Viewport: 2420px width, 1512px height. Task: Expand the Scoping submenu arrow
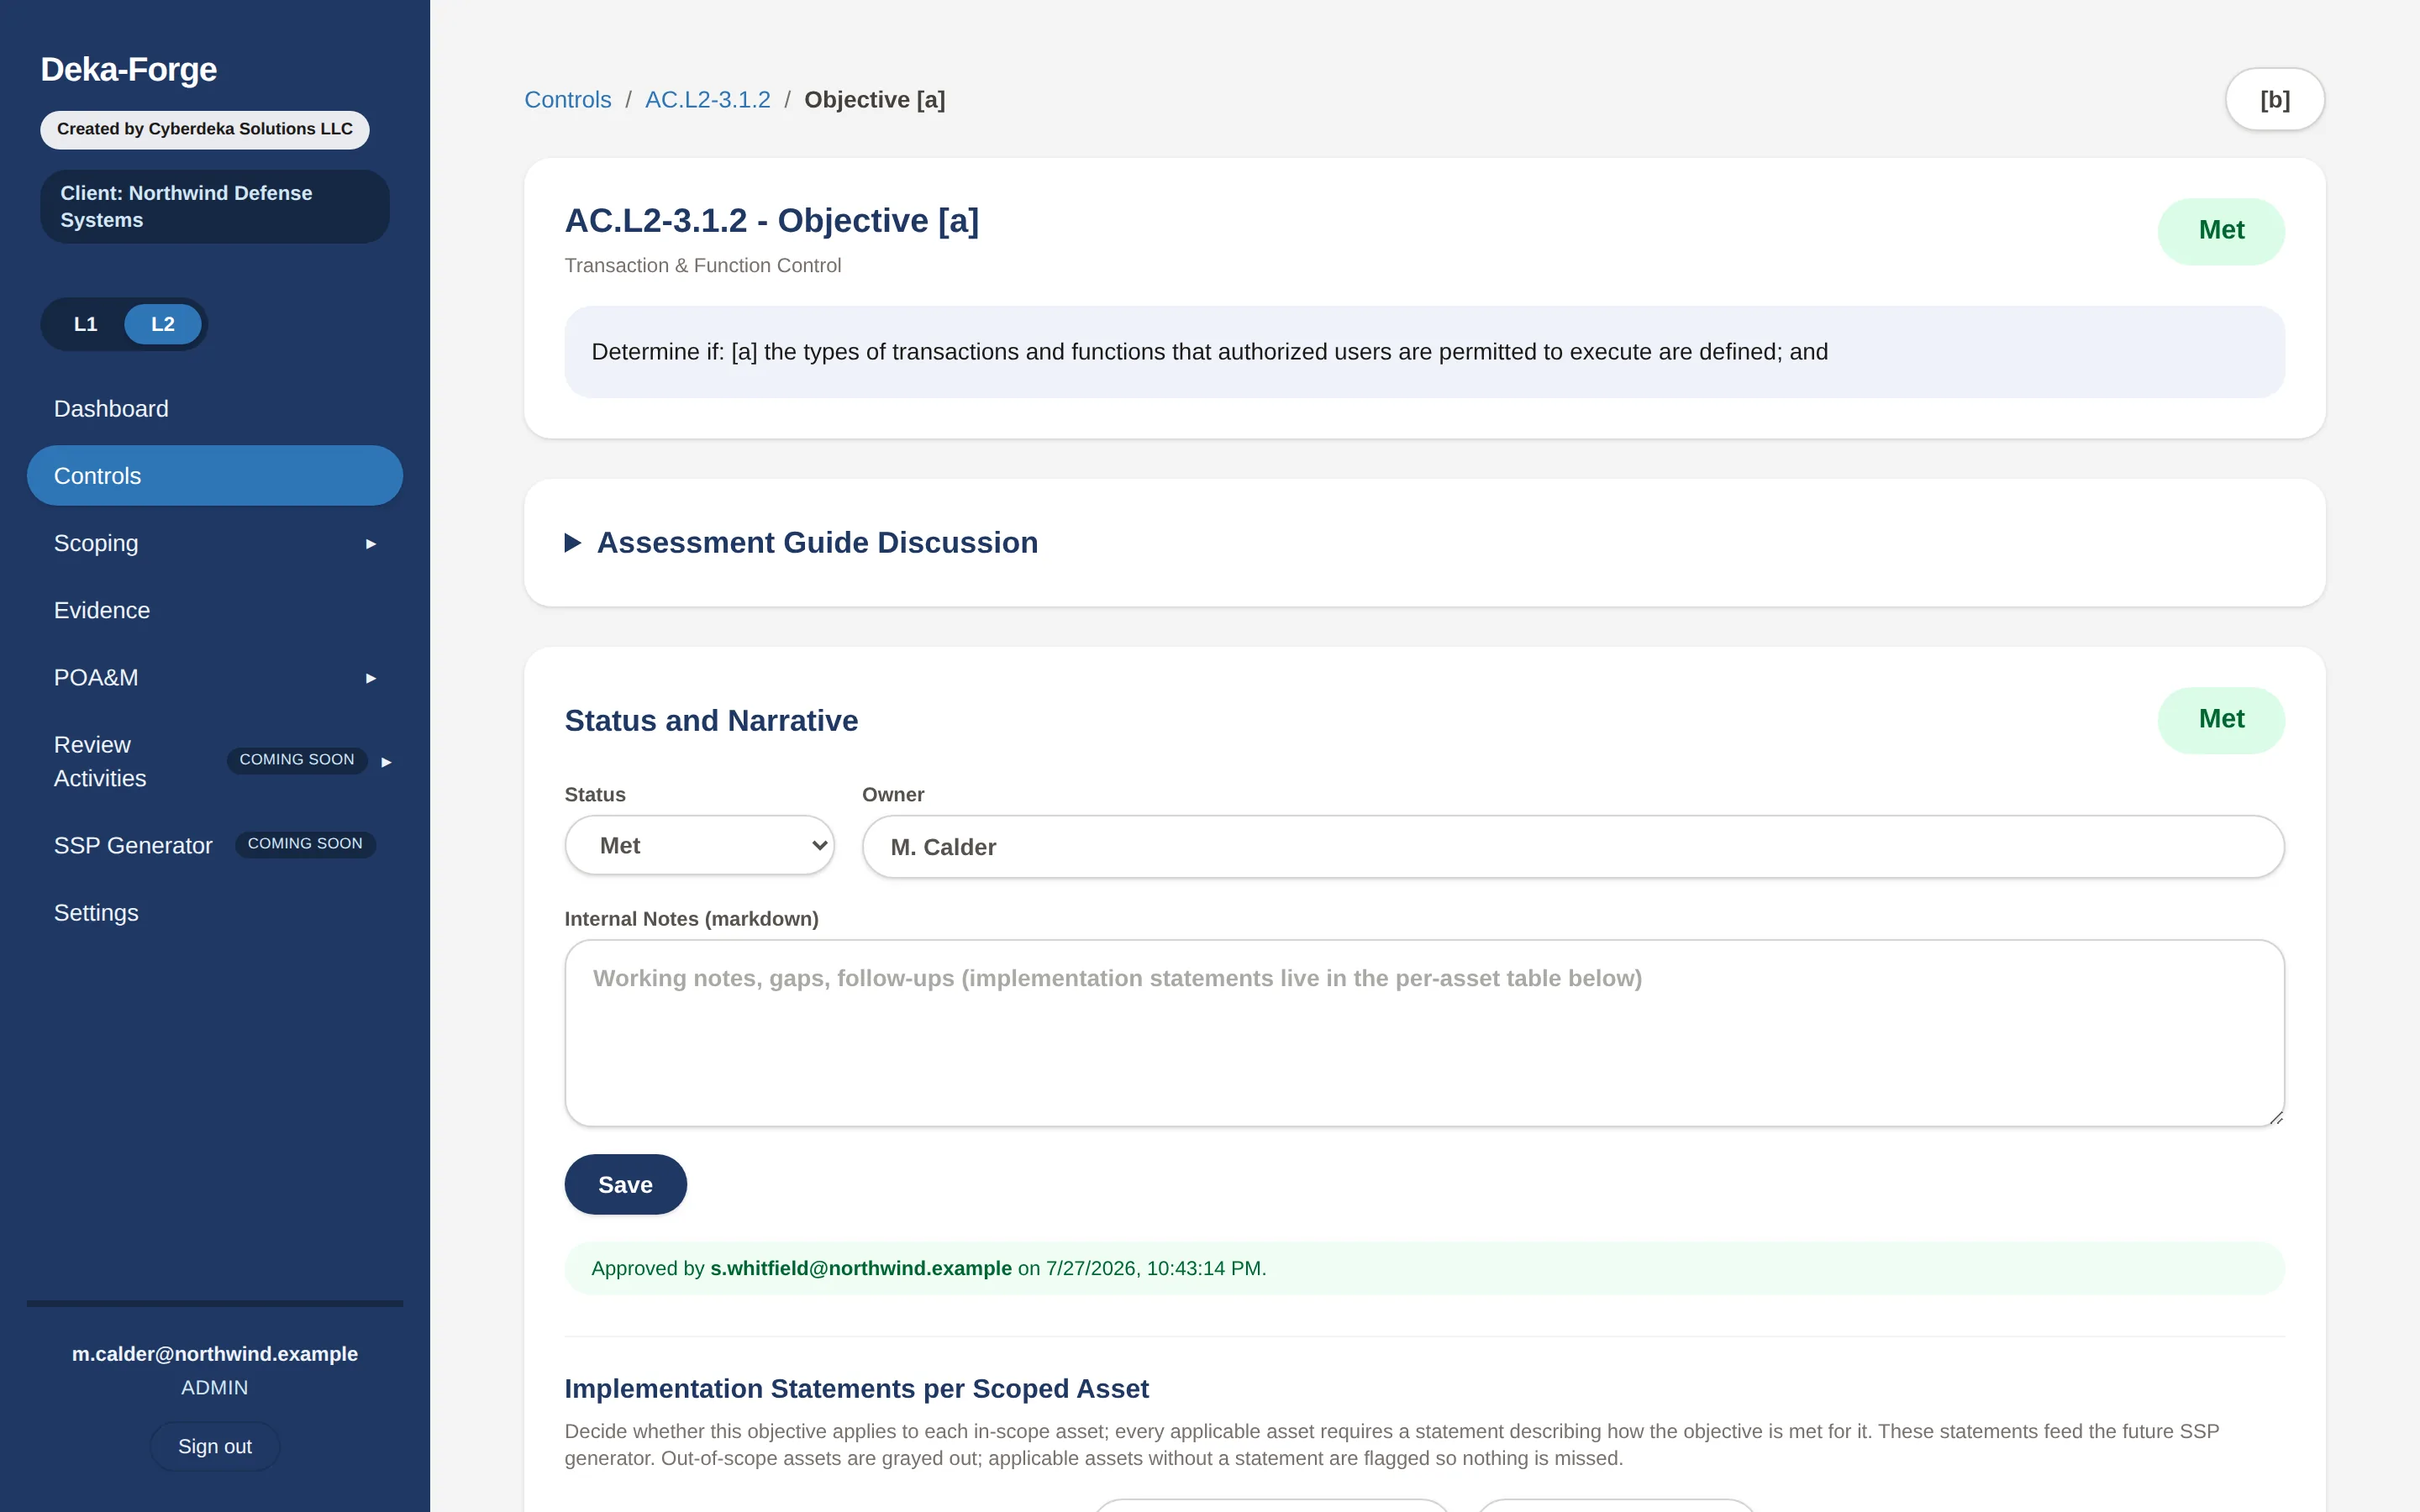point(371,544)
